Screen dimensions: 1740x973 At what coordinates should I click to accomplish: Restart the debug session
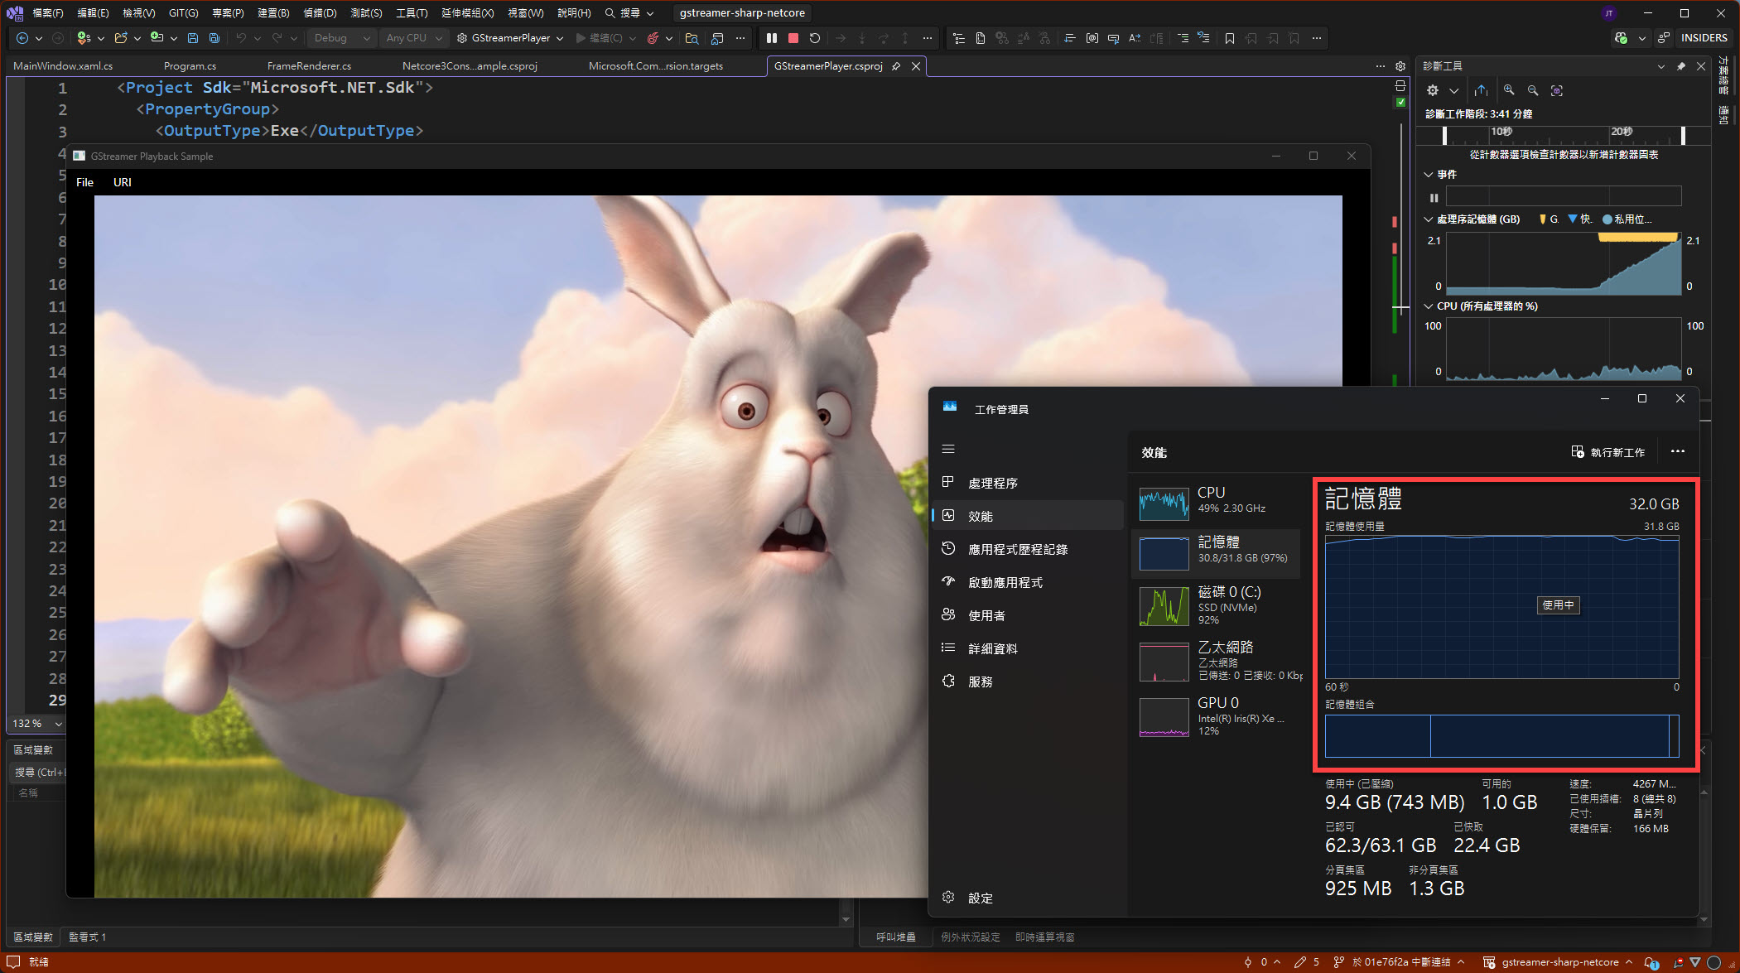815,38
